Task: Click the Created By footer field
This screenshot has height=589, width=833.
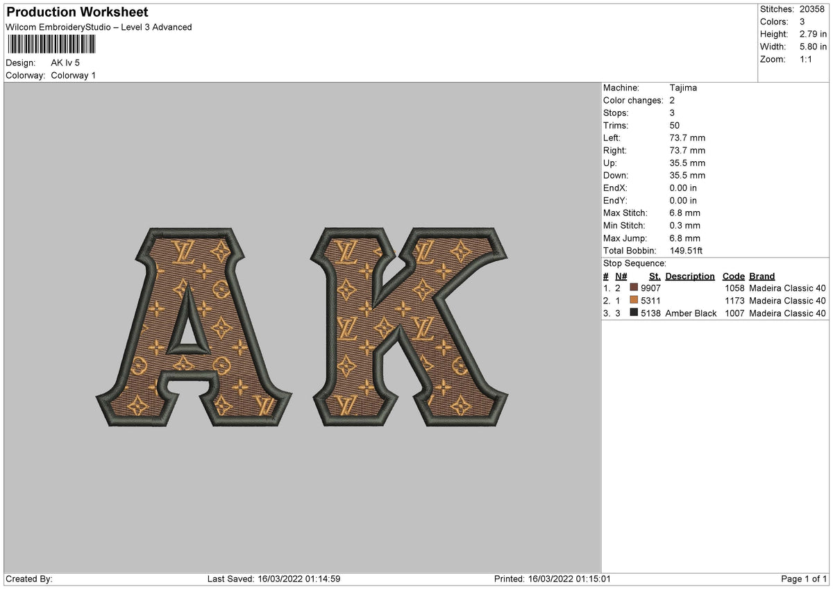Action: click(29, 579)
